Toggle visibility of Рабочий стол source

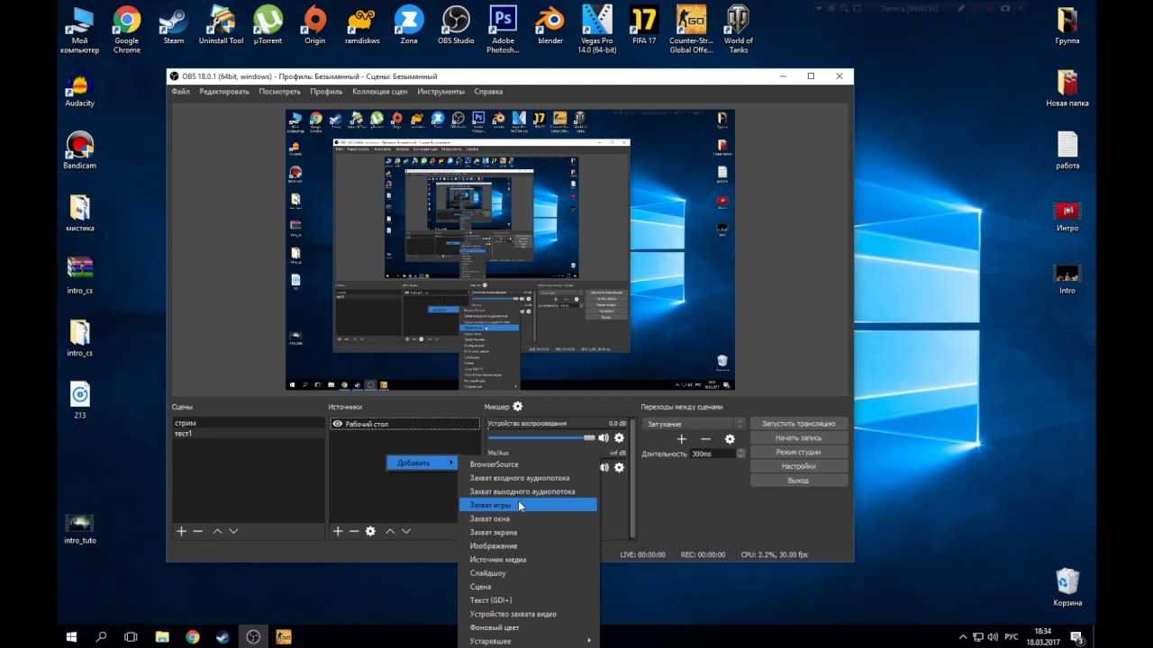[x=338, y=424]
